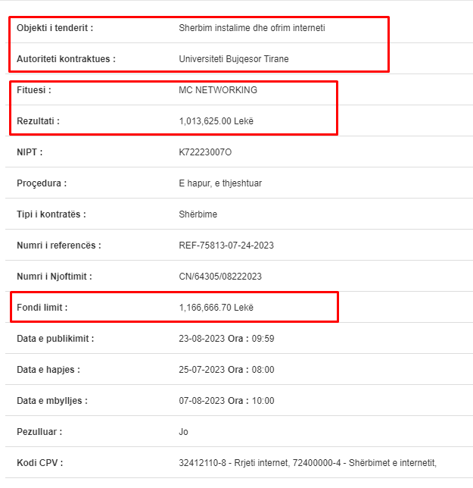Screen dimensions: 473x488
Task: Click the procedure value 'E hapur, e thjeshtuar'
Action: (220, 183)
